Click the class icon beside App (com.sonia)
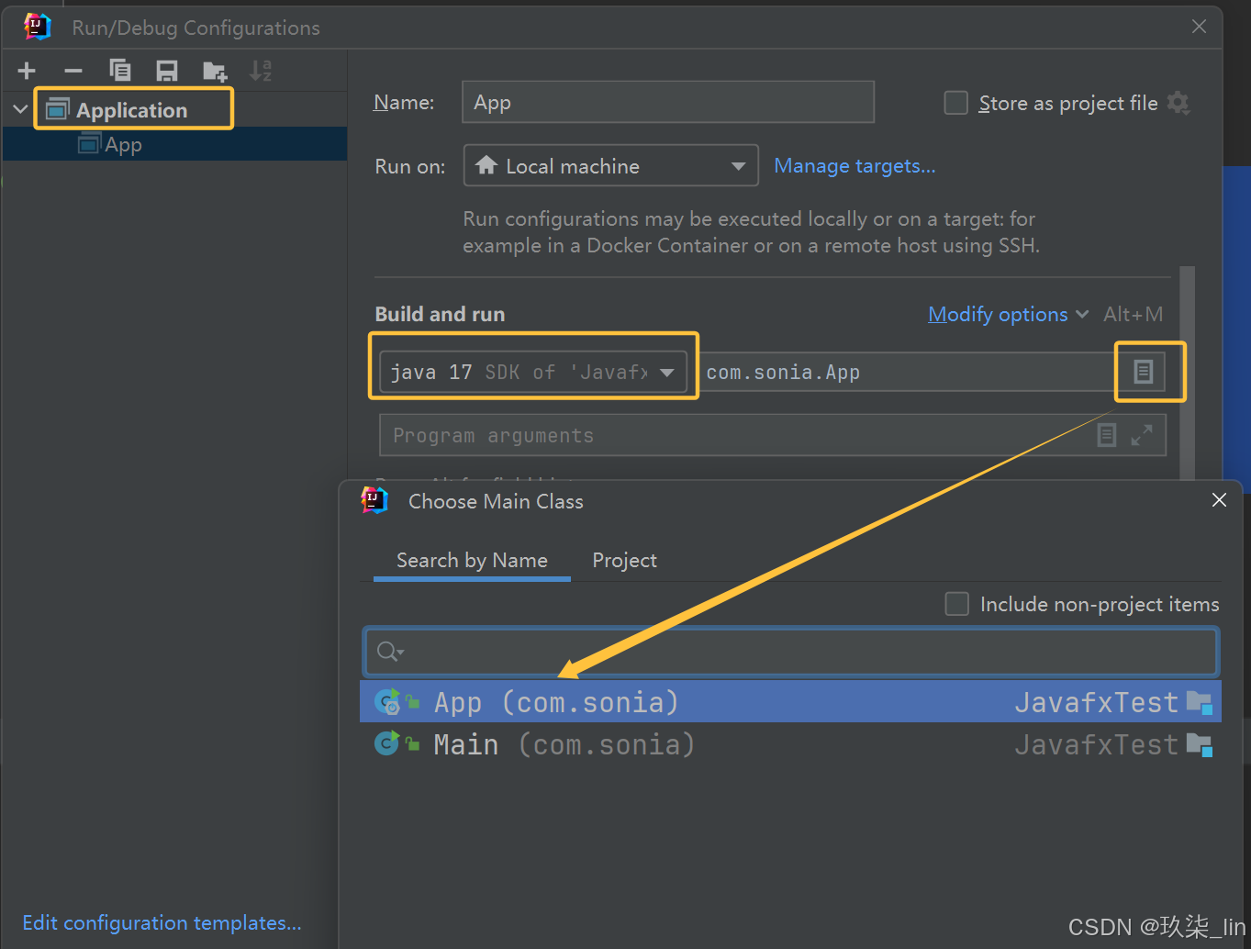 click(387, 702)
